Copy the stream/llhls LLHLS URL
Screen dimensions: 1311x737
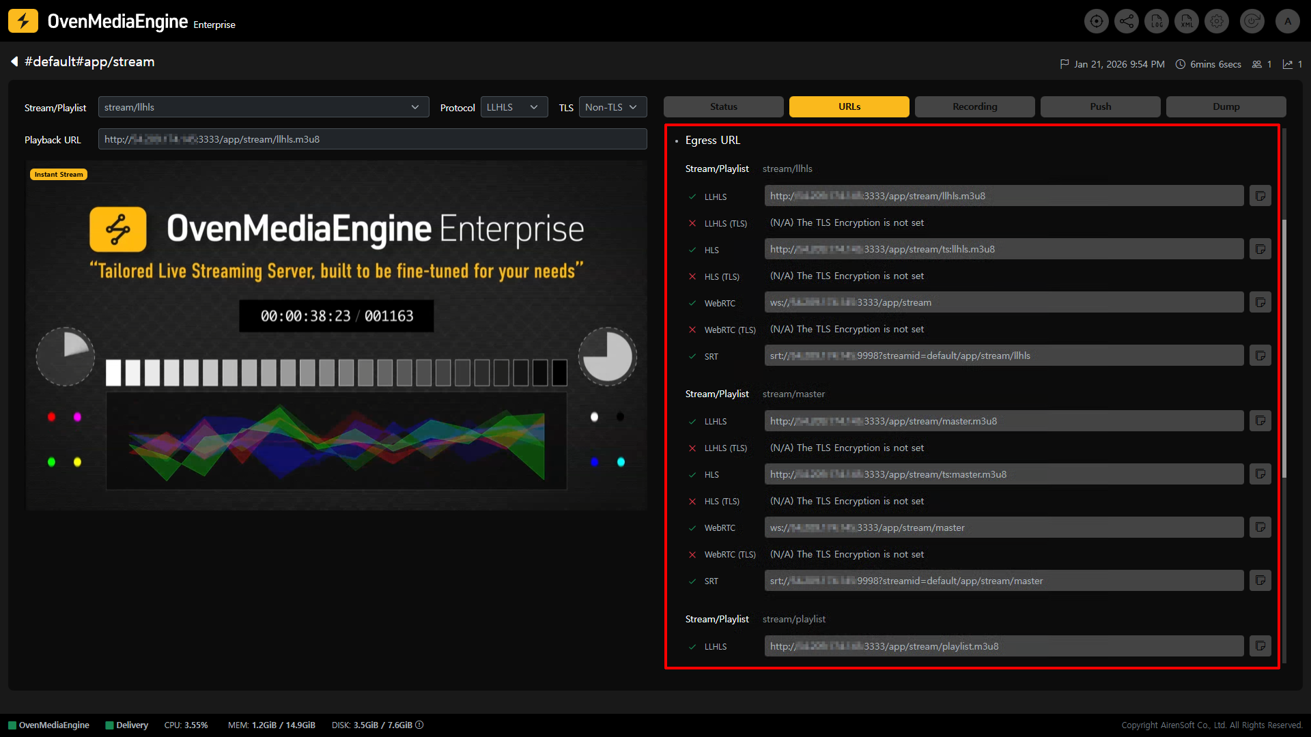click(x=1260, y=196)
